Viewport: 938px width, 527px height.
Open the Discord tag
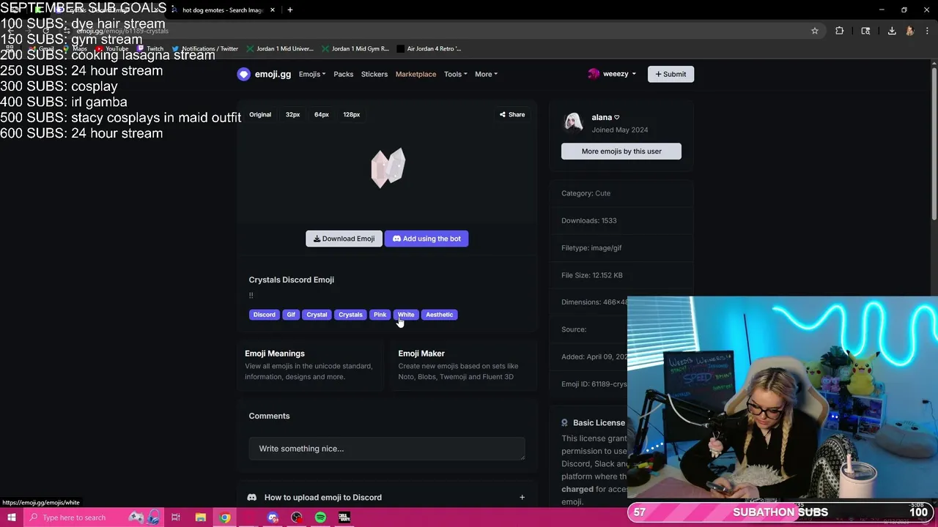tap(264, 315)
